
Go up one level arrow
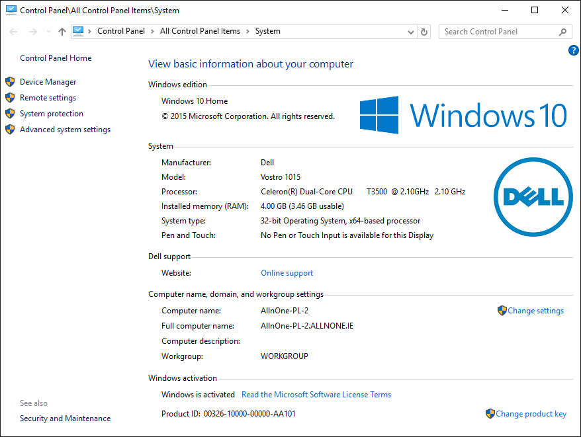(62, 32)
